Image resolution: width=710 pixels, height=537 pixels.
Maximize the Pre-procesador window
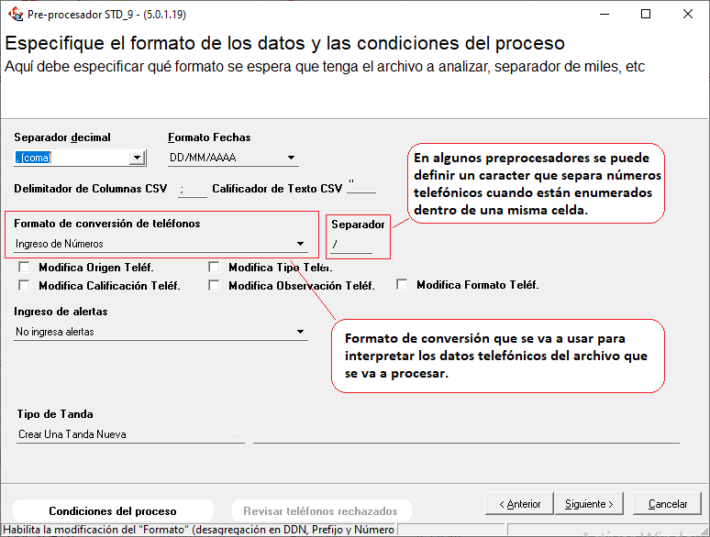click(646, 14)
